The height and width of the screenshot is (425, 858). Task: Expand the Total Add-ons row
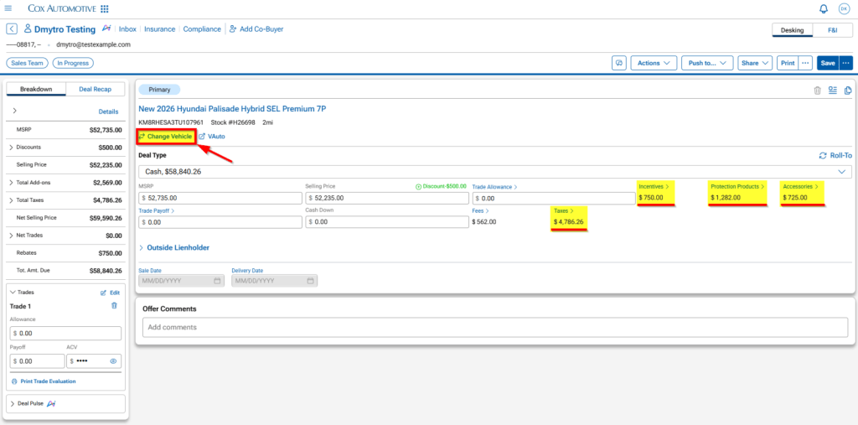click(12, 183)
